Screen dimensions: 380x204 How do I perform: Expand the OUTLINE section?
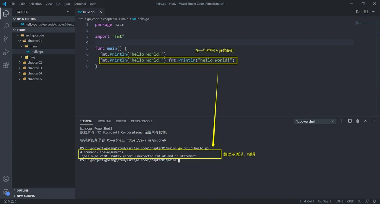44,190
